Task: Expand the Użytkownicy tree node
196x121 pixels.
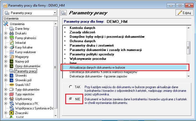Action: [6, 99]
